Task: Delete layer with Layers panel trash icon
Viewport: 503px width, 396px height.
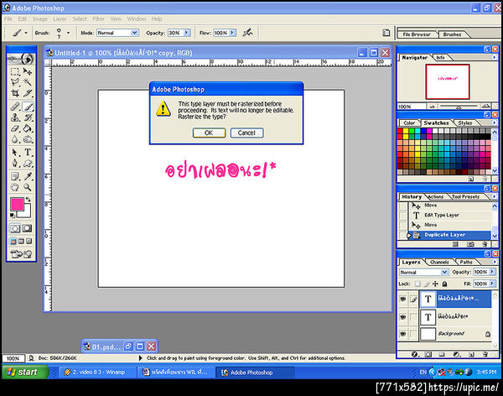Action: tap(485, 354)
